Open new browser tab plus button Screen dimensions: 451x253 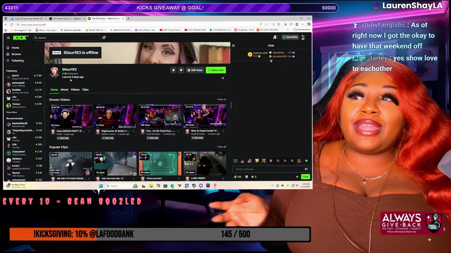point(128,18)
